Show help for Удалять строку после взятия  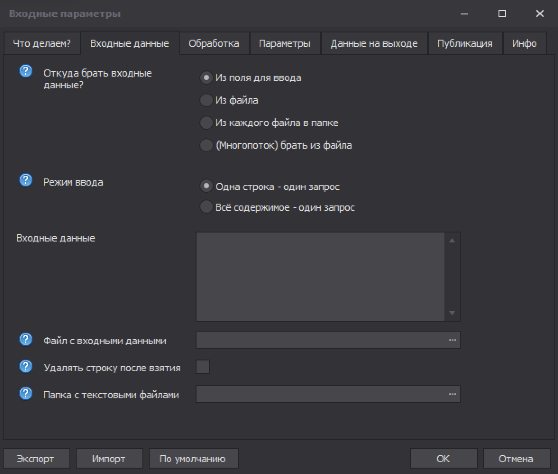(26, 367)
